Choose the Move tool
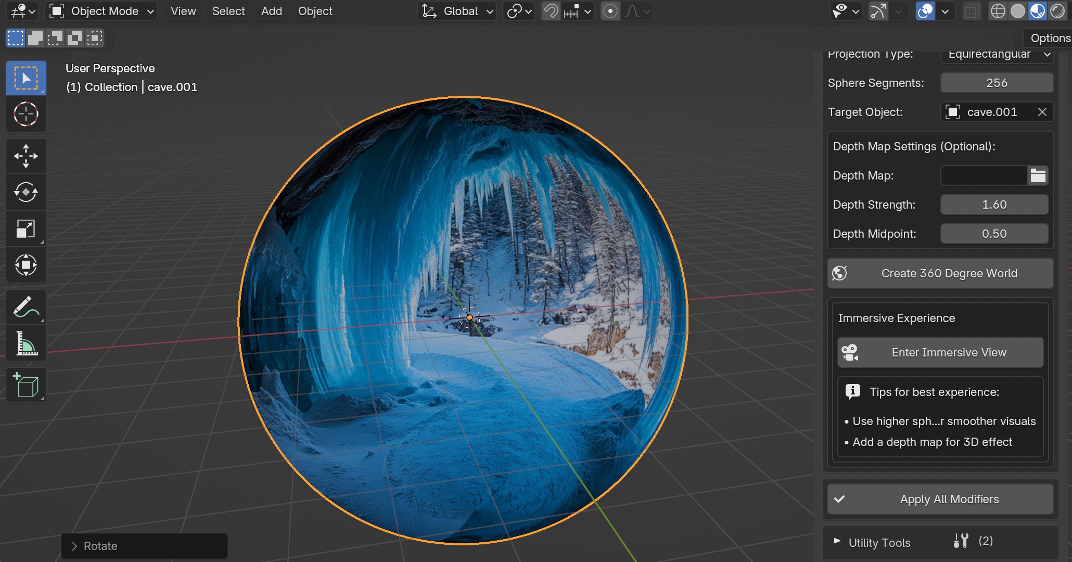The width and height of the screenshot is (1072, 562). (26, 156)
